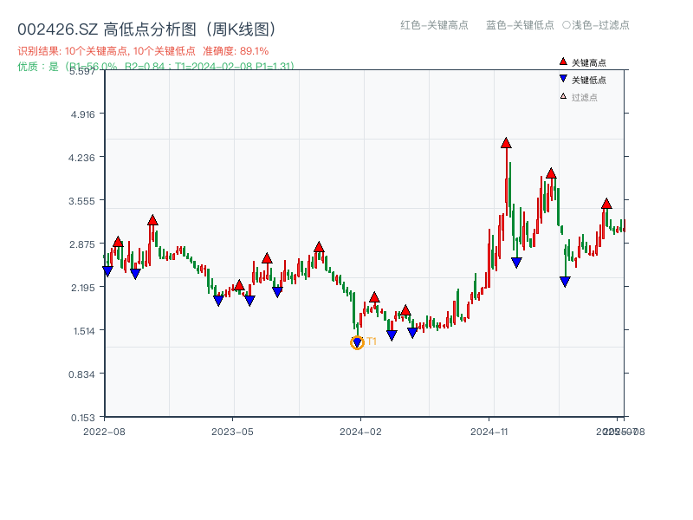Click the 4.236 y-axis label

click(81, 158)
